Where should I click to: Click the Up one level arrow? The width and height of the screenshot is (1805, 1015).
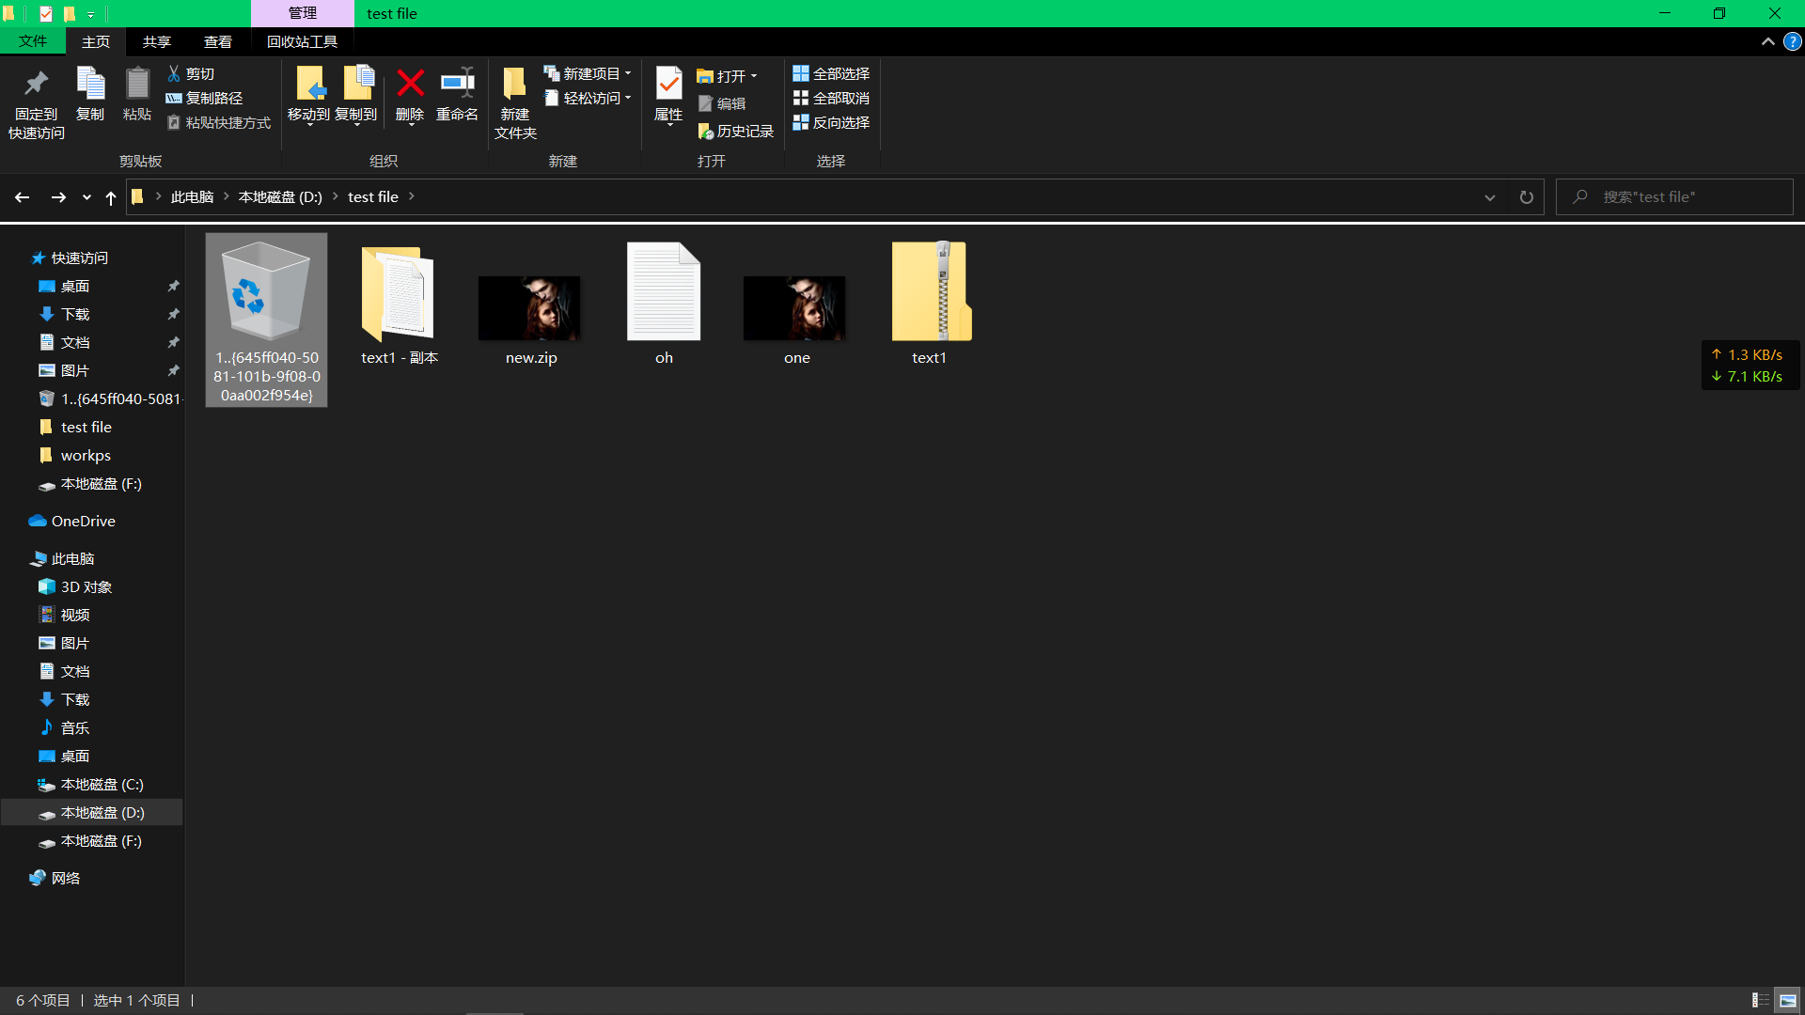tap(111, 197)
